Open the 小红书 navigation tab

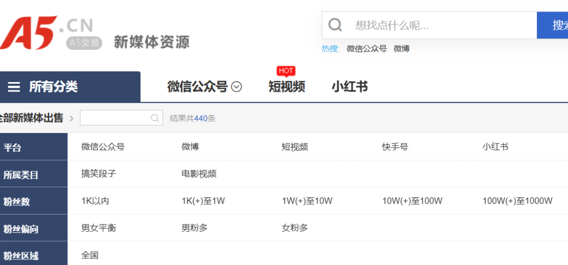(349, 87)
